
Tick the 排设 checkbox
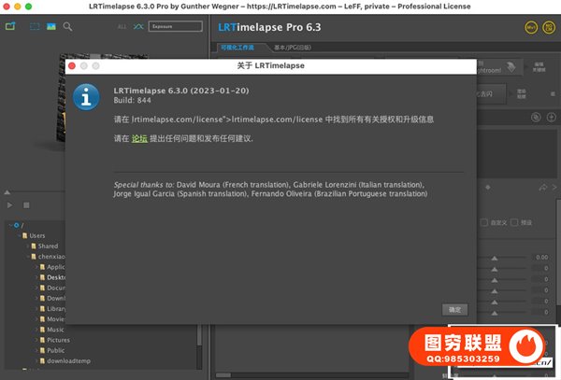point(515,222)
